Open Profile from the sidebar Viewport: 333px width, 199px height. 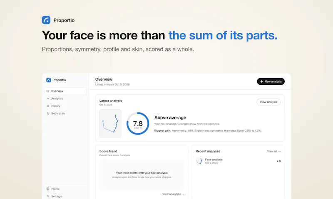[x=65, y=189]
